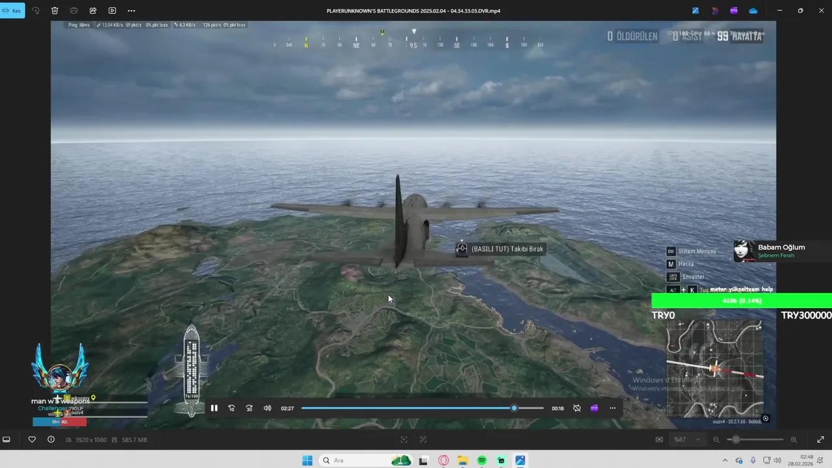
Task: Click the Designer app icon in title bar
Action: tap(715, 10)
